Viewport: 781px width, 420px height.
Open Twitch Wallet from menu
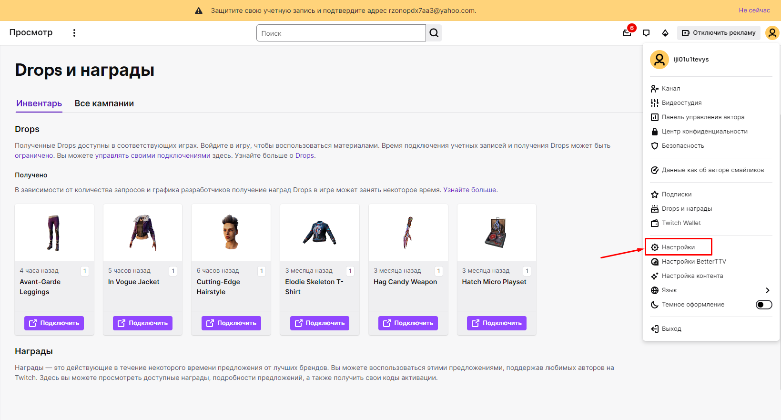pos(680,223)
